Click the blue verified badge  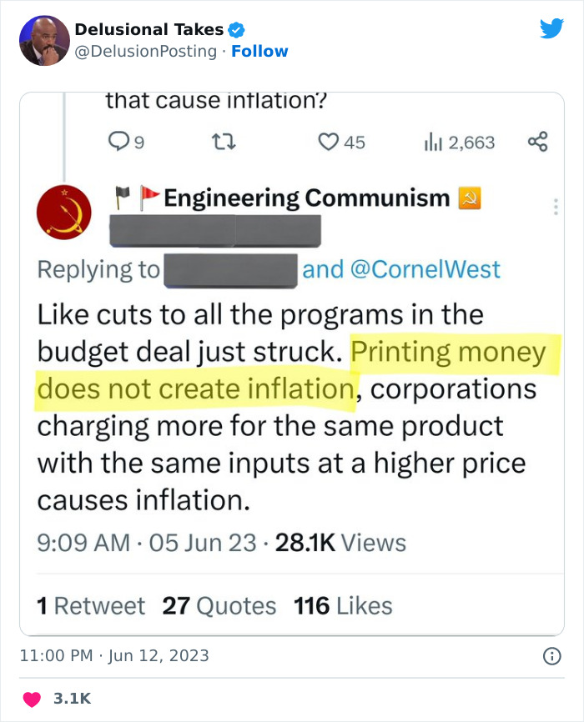click(236, 30)
